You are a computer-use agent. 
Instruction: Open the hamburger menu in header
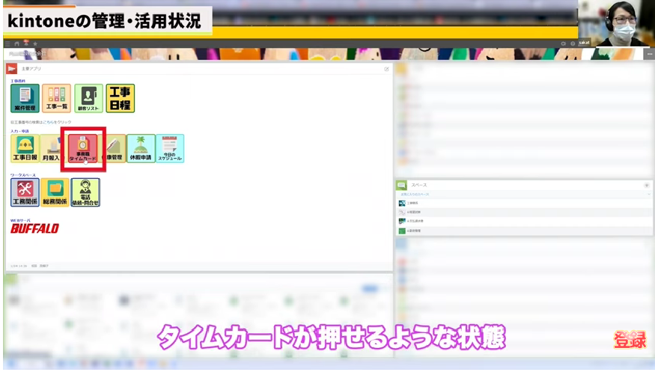(x=7, y=43)
